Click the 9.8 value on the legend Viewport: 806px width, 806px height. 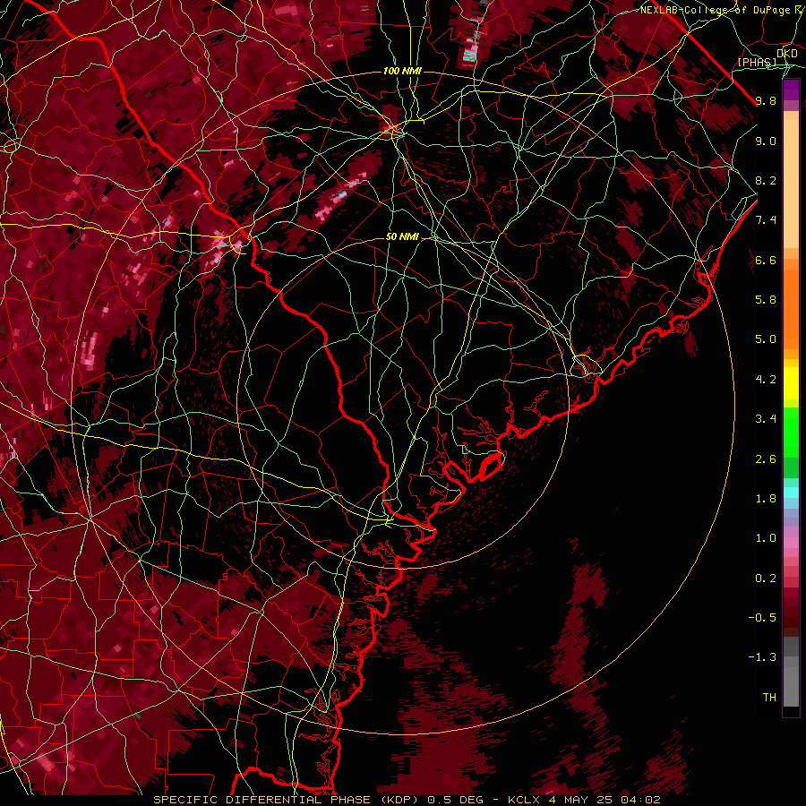766,100
